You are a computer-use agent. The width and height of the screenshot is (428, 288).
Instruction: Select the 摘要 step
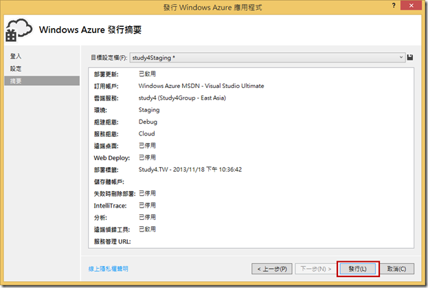(42, 81)
